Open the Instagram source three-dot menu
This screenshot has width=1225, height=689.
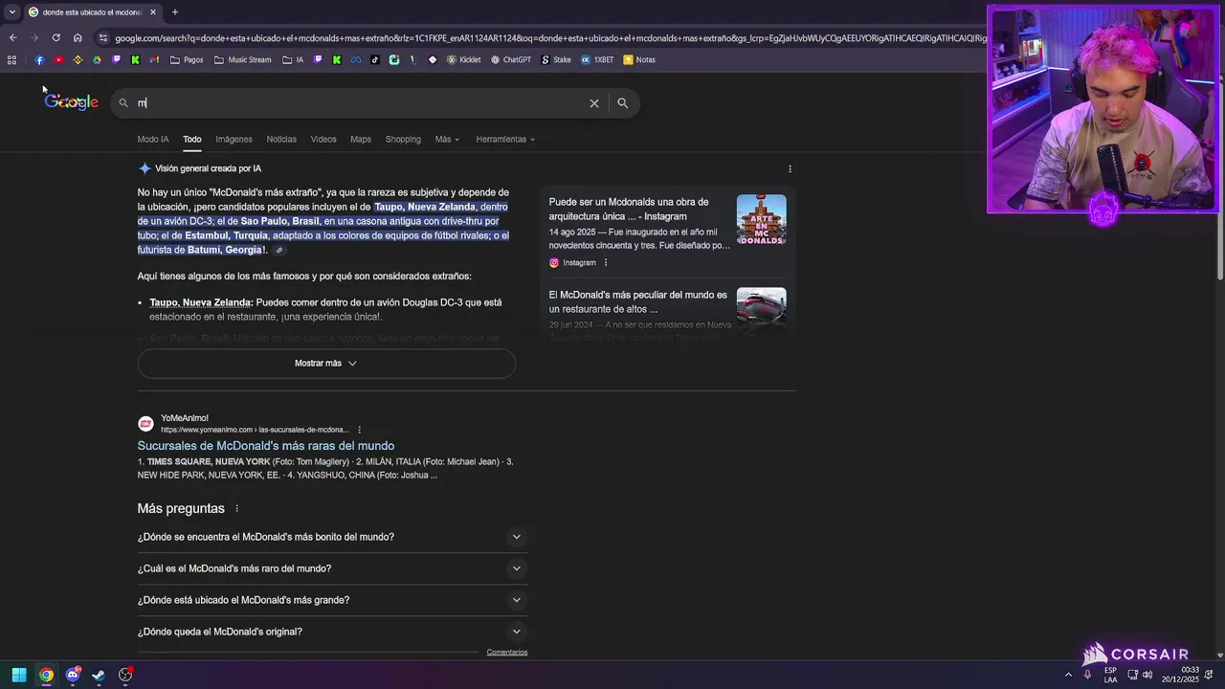coord(606,262)
